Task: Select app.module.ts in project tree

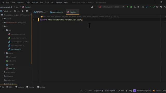Action: (x=15, y=49)
